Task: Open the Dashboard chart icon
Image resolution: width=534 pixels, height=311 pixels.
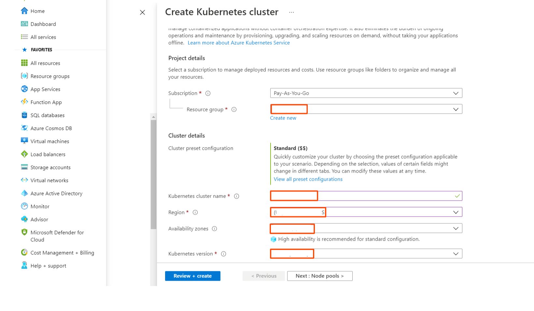Action: pyautogui.click(x=24, y=24)
